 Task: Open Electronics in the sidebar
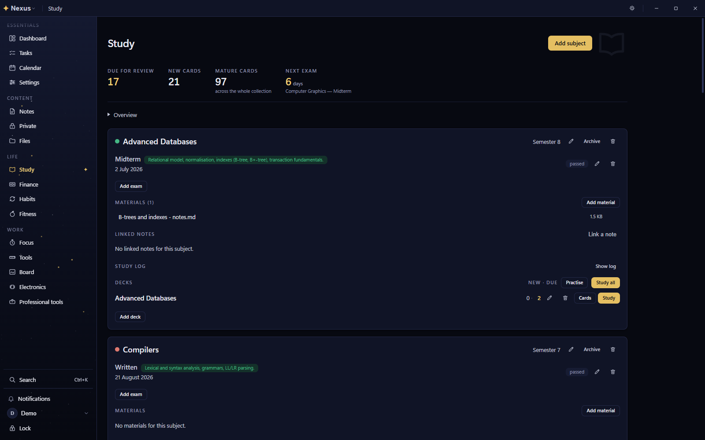click(x=48, y=287)
